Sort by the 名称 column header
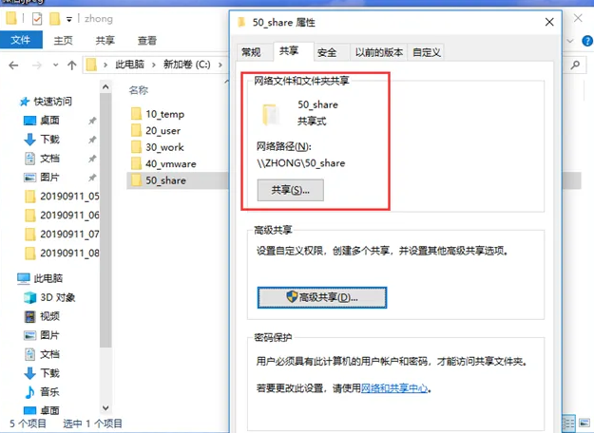 [139, 90]
